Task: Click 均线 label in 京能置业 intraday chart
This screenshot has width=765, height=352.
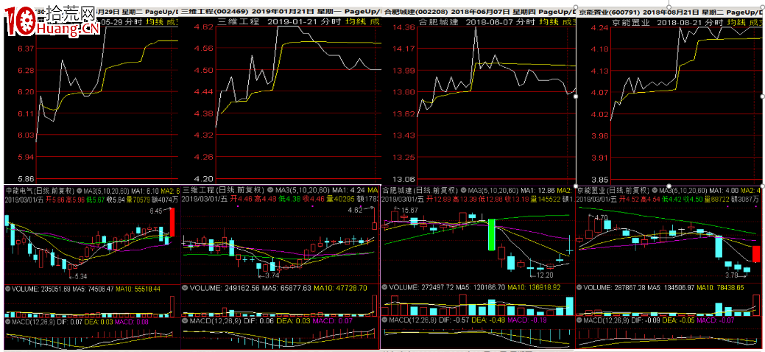Action: pyautogui.click(x=736, y=21)
